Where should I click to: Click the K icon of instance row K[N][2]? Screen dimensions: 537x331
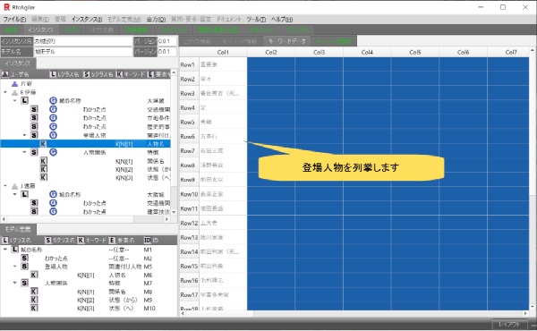pyautogui.click(x=44, y=169)
